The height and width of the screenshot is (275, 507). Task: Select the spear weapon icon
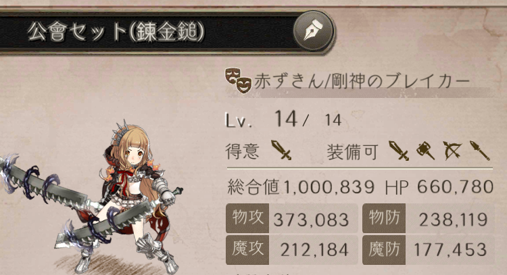pyautogui.click(x=479, y=150)
